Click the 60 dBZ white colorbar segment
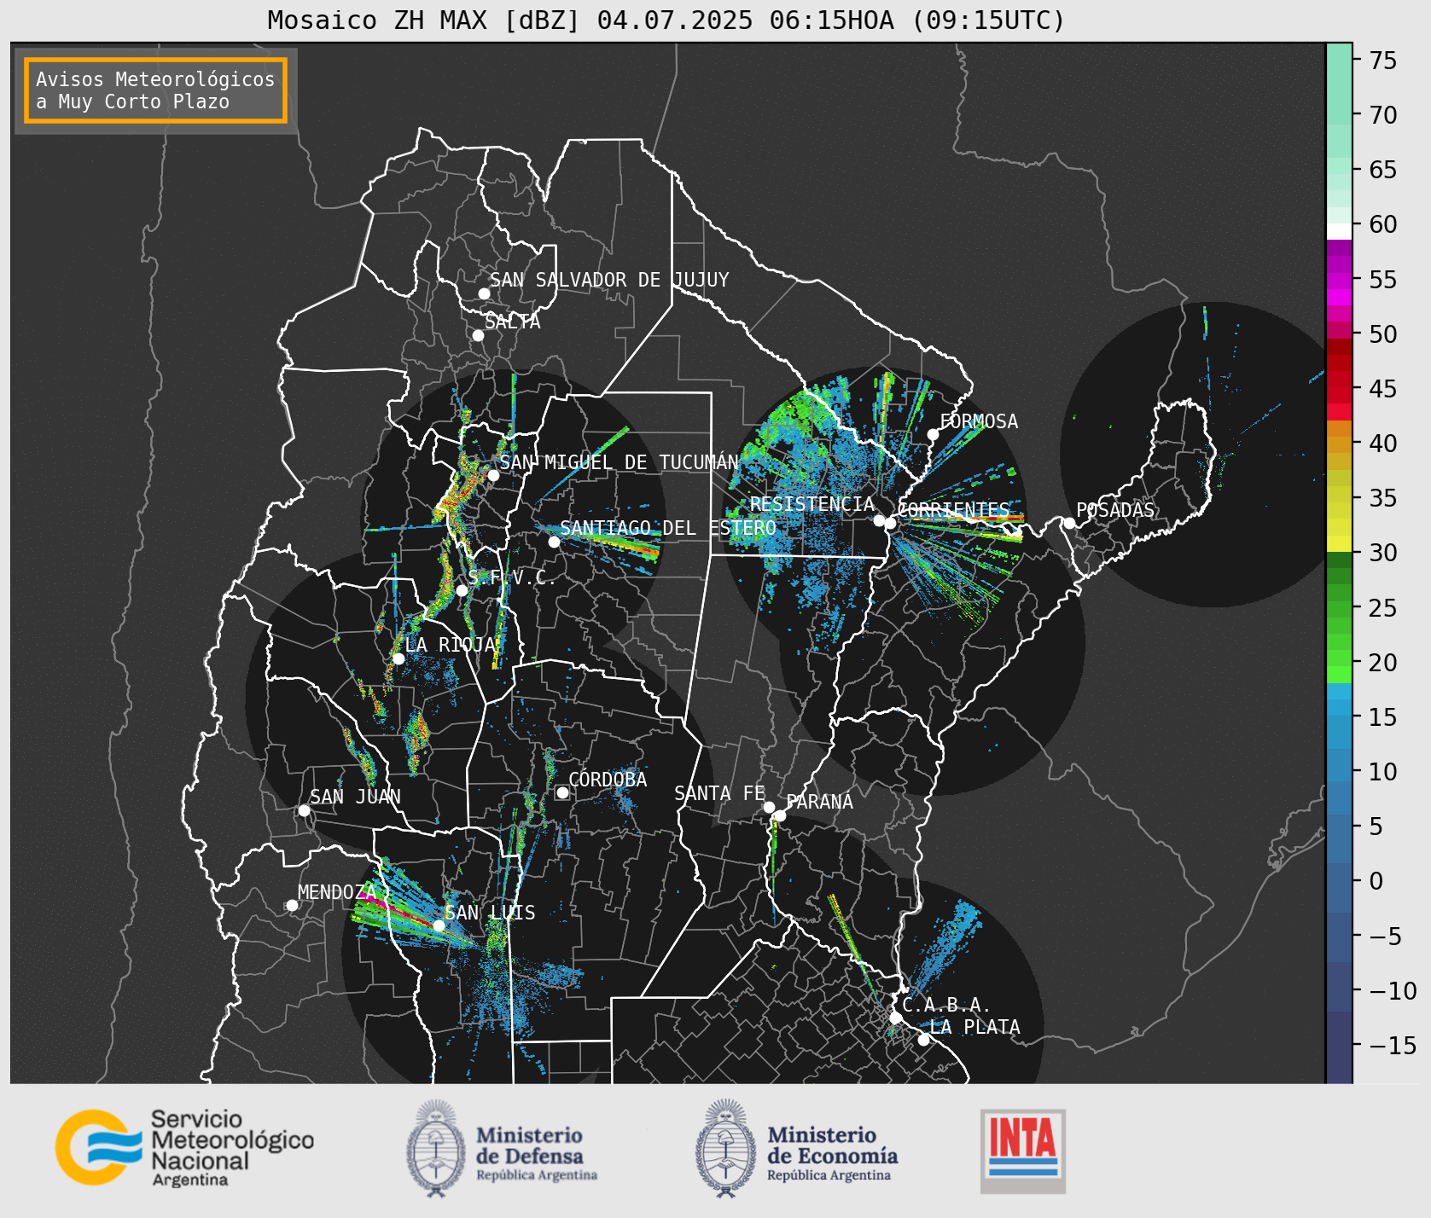Viewport: 1431px width, 1218px height. point(1339,231)
